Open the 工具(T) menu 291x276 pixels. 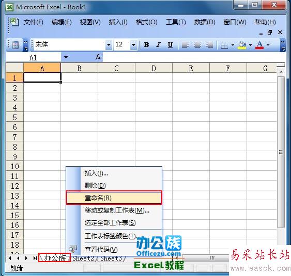pyautogui.click(x=176, y=22)
